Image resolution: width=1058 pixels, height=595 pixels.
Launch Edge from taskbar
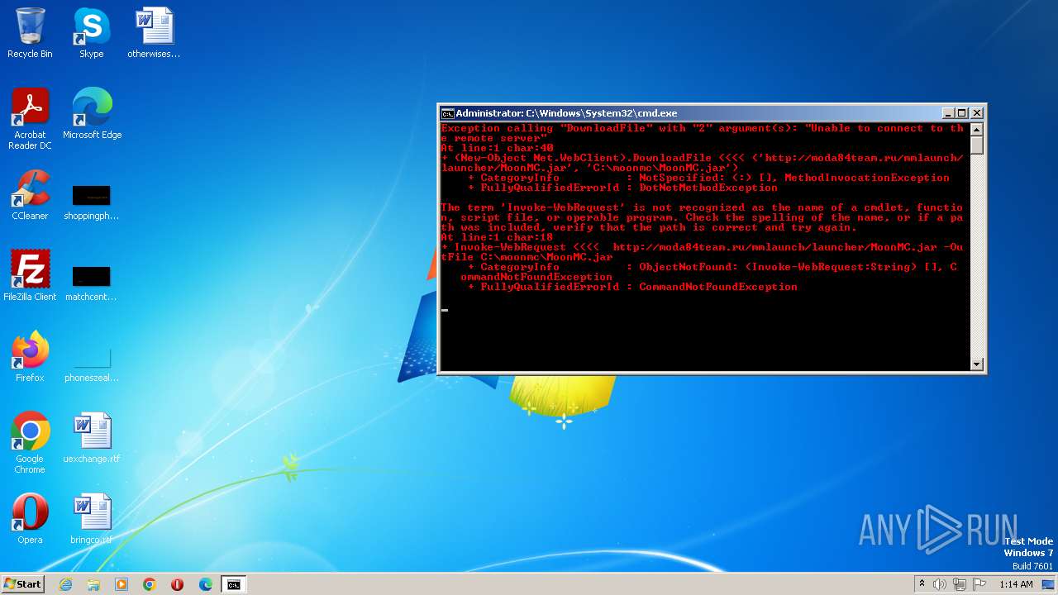tap(206, 584)
